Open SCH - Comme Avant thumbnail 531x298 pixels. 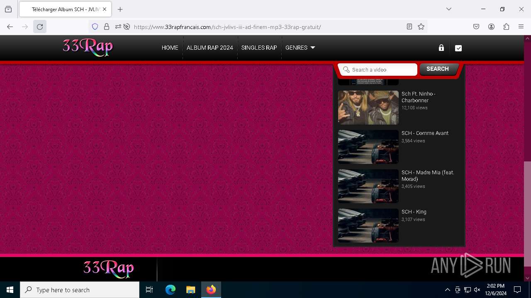coord(368,147)
